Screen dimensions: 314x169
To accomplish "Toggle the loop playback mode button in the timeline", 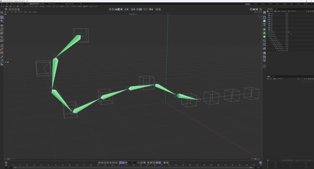I will (120, 163).
